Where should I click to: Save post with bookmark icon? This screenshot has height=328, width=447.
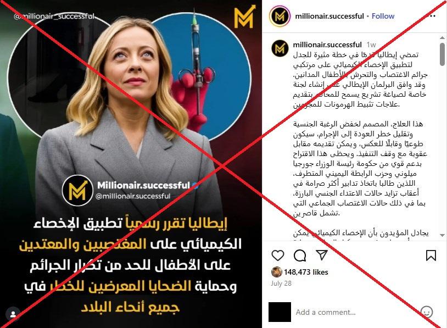click(431, 255)
